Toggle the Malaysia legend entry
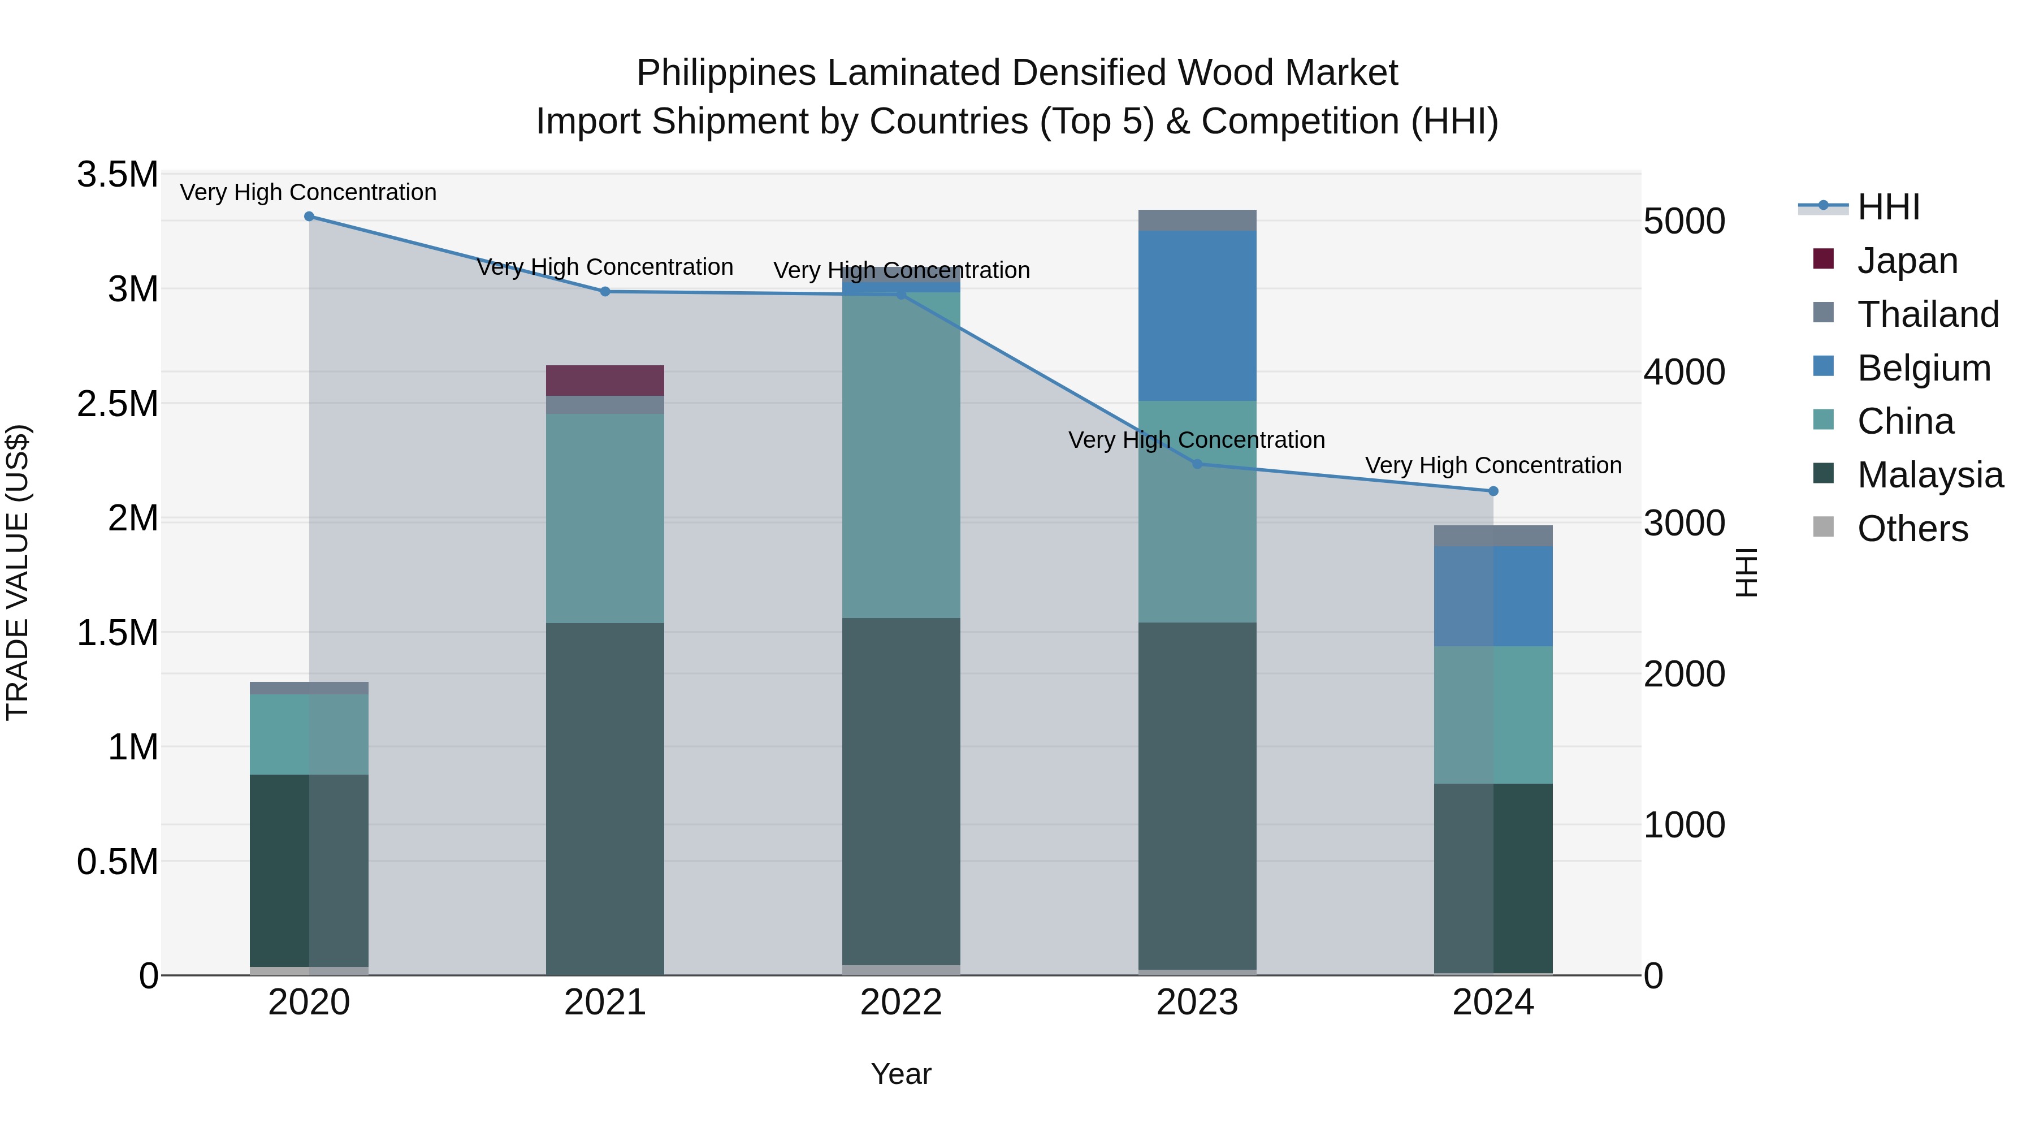This screenshot has height=1145, width=2035. coord(1908,475)
